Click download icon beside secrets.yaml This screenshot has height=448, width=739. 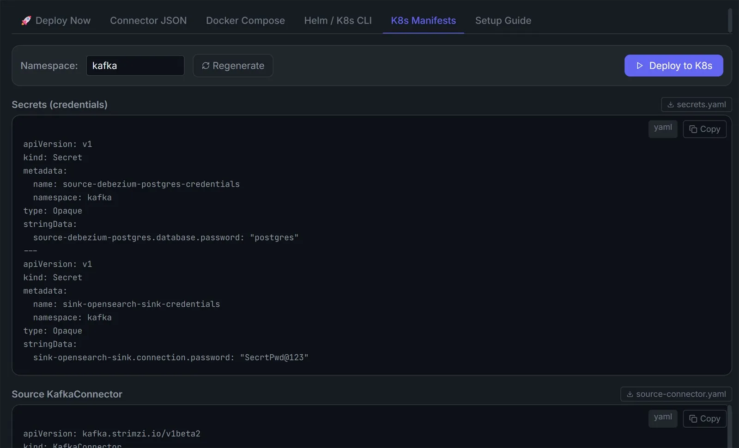pyautogui.click(x=670, y=104)
